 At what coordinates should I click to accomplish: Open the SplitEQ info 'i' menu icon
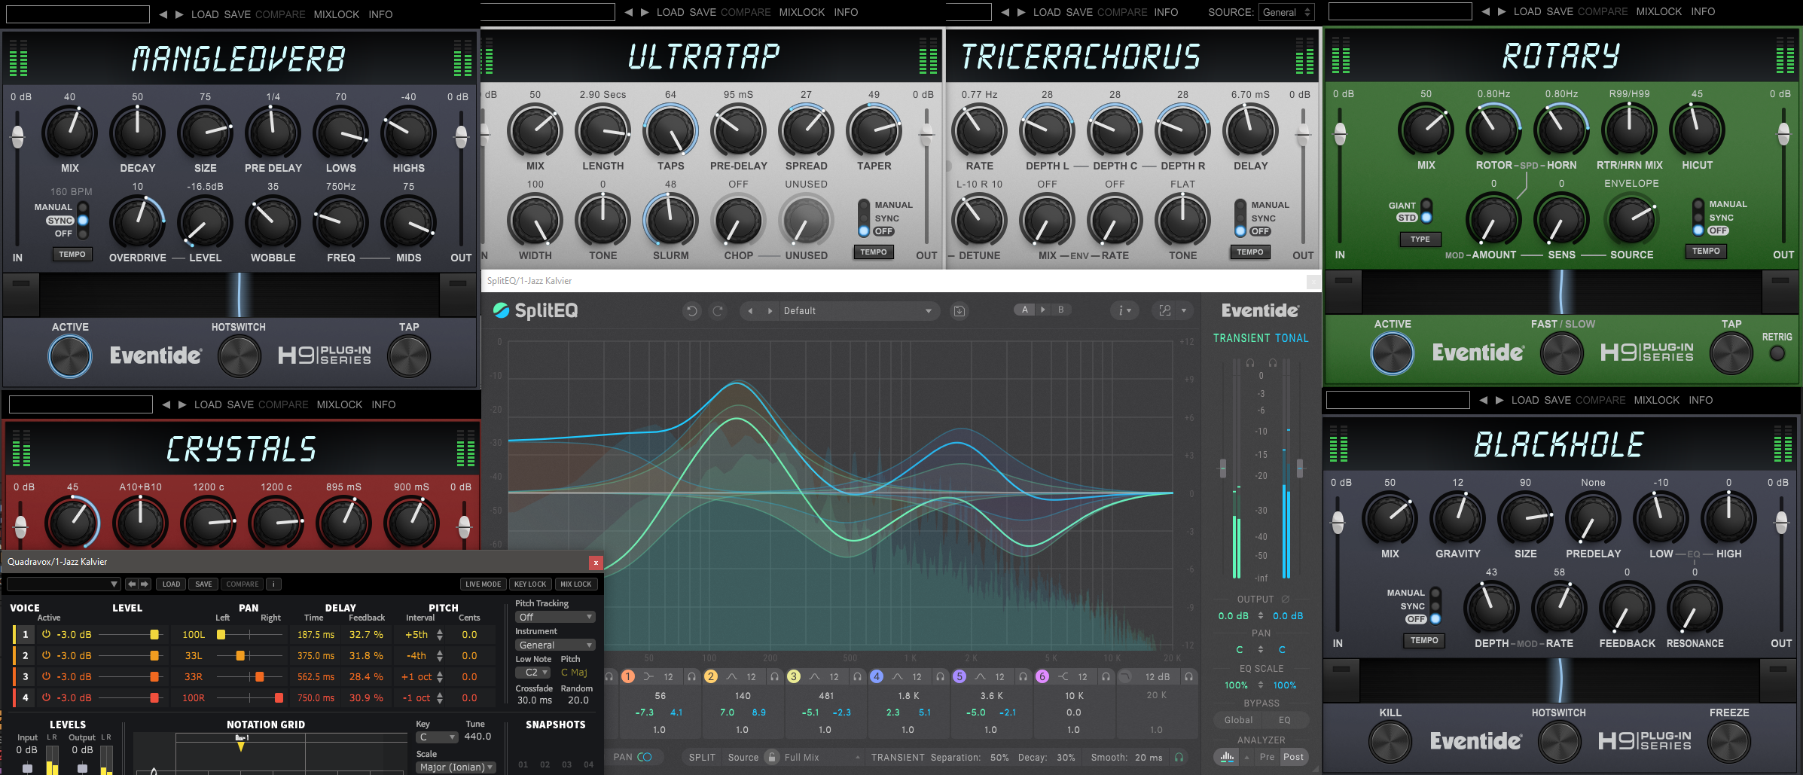1121,310
